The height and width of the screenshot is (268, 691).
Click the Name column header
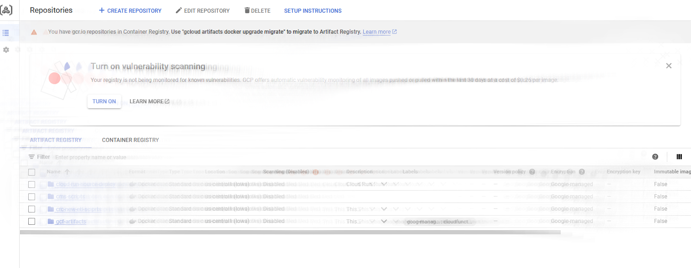[x=53, y=172]
